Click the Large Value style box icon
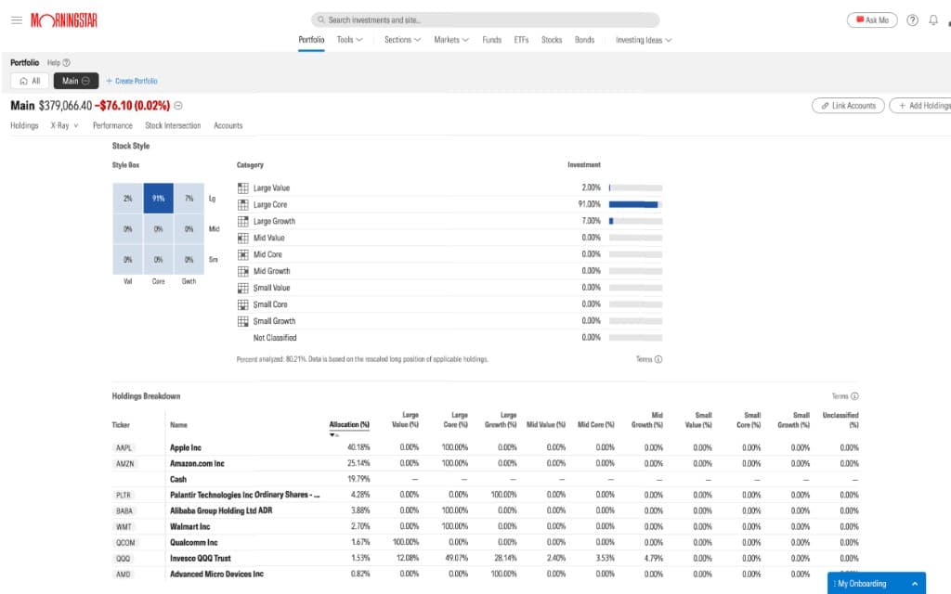The width and height of the screenshot is (951, 594). [x=243, y=187]
